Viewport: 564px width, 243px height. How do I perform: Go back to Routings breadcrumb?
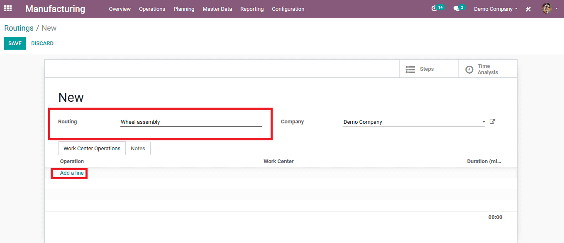point(19,28)
